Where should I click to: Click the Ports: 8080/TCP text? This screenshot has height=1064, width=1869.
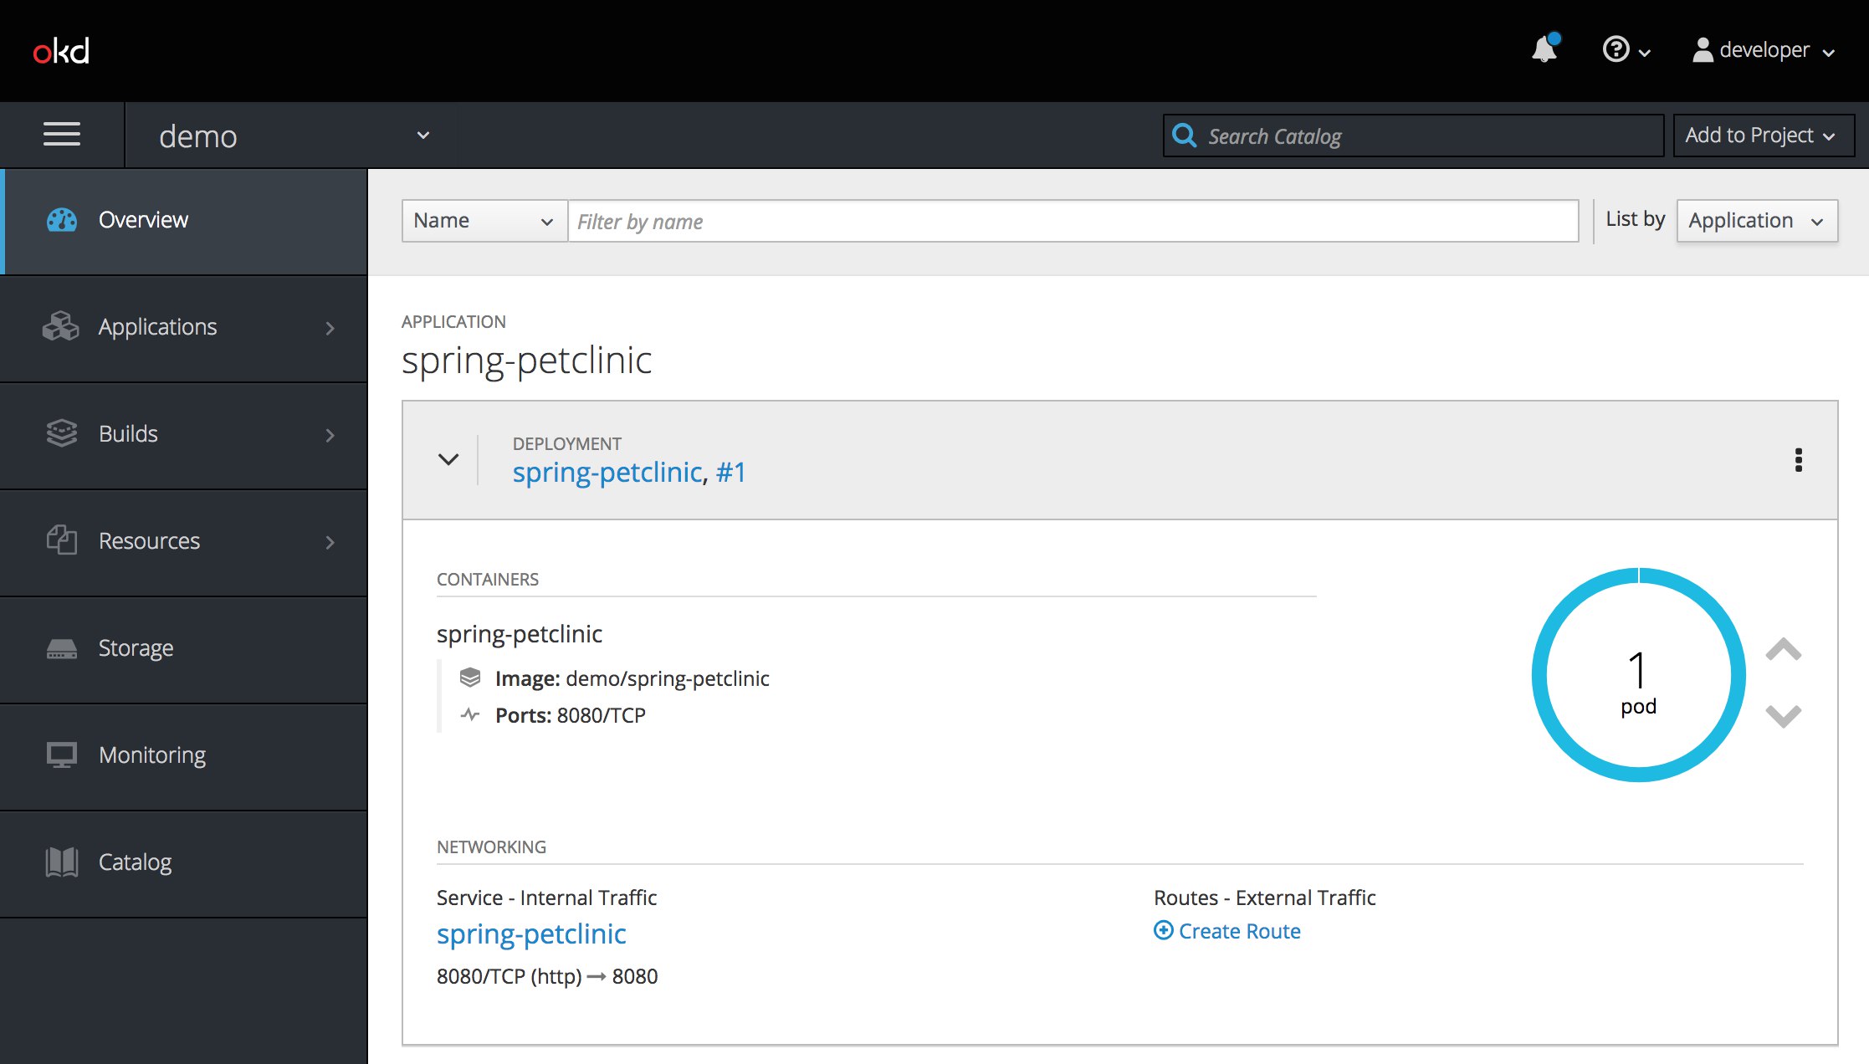coord(571,715)
